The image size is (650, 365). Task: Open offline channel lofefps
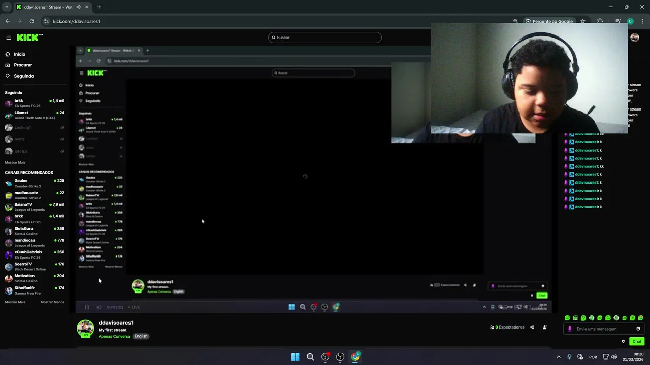(35, 151)
